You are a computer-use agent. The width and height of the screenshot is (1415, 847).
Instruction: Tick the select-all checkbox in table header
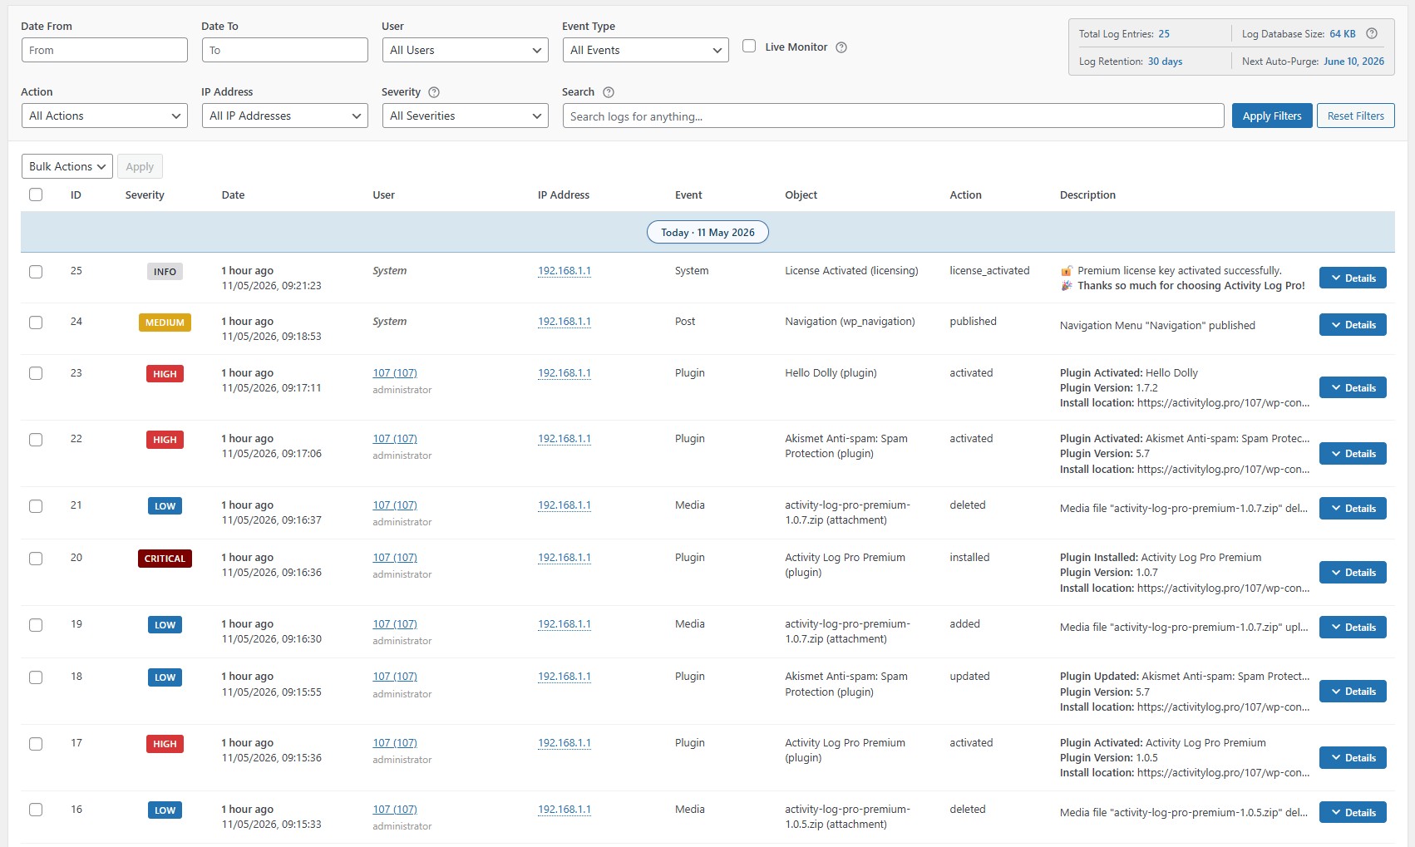tap(36, 195)
